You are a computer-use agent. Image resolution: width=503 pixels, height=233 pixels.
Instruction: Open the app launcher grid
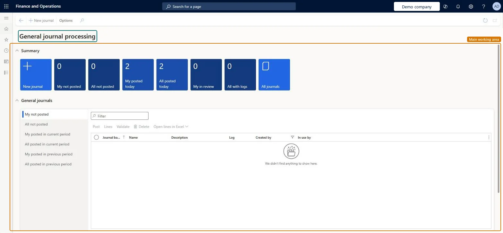(6, 6)
